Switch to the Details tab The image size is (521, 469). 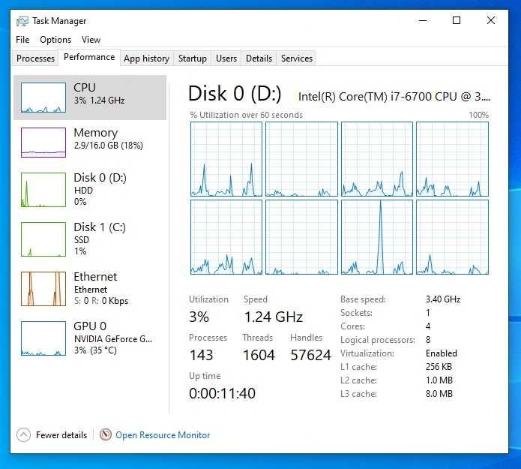tap(259, 59)
